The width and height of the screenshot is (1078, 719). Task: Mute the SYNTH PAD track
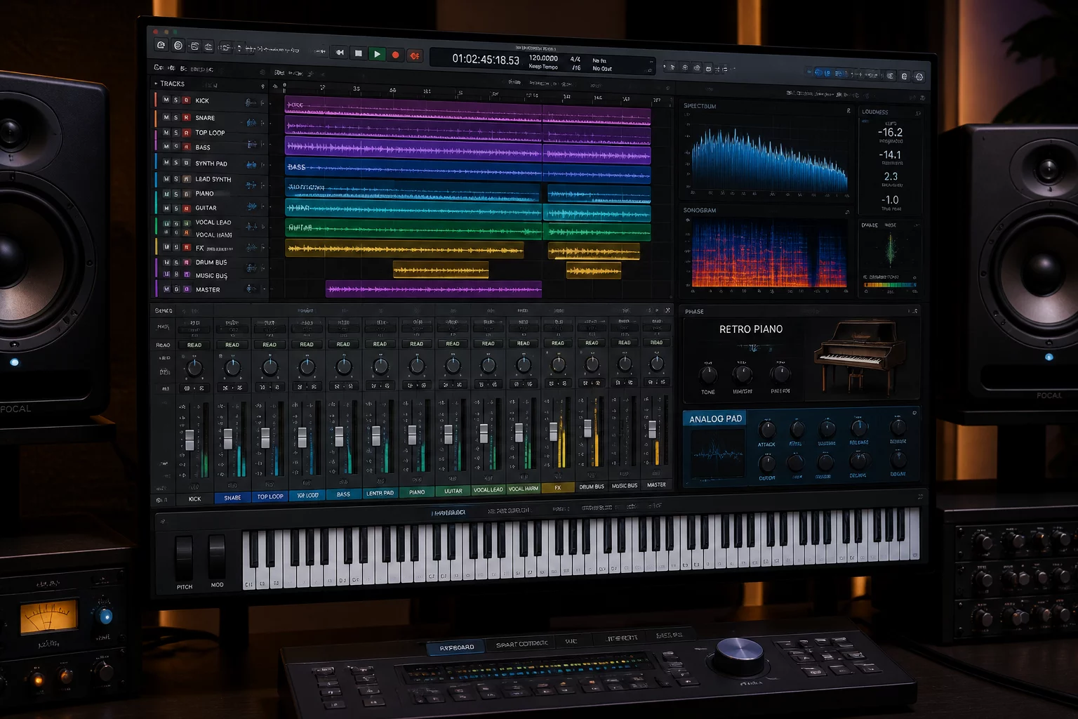click(166, 163)
